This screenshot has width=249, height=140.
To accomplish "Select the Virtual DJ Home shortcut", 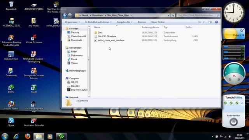I will click(34, 39).
